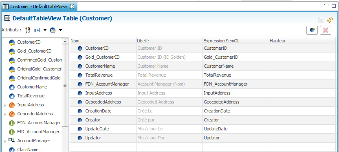Click Gold_CustomerID row icon in table
The image size is (339, 152).
click(x=80, y=57)
